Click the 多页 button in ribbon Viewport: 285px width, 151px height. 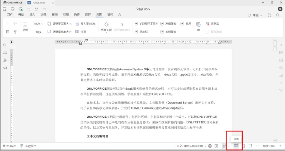(81, 32)
